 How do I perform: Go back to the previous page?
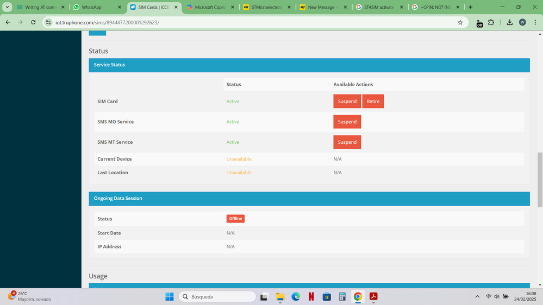8,22
